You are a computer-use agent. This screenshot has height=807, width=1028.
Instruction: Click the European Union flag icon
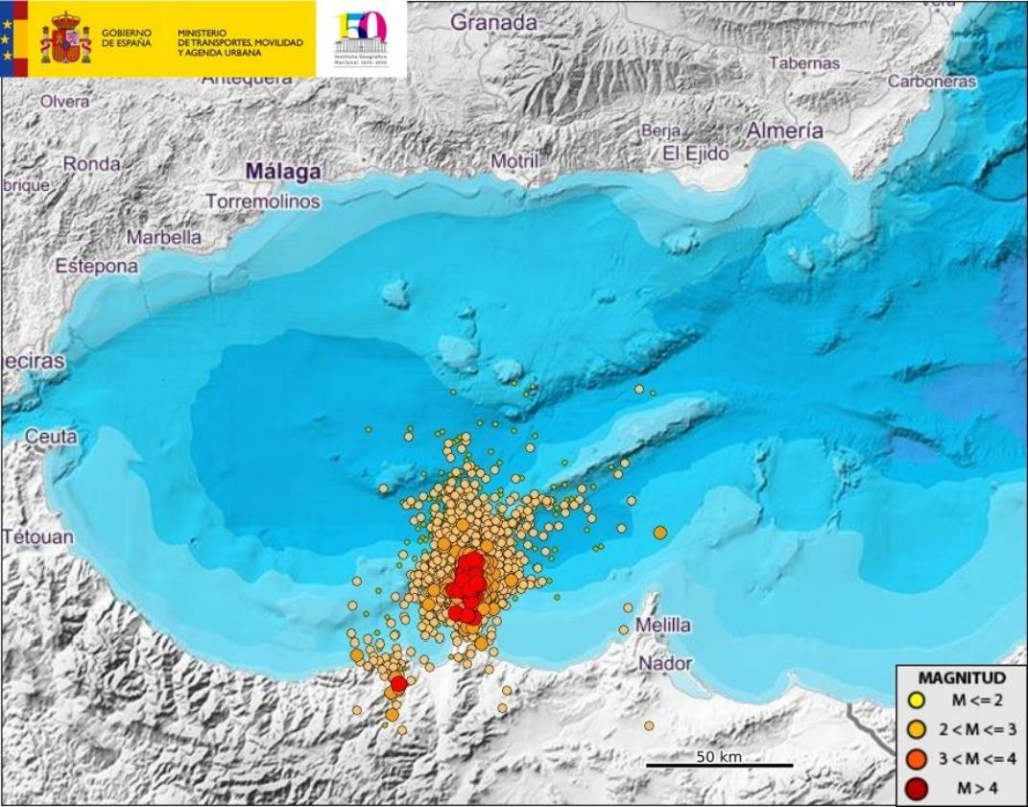(13, 38)
